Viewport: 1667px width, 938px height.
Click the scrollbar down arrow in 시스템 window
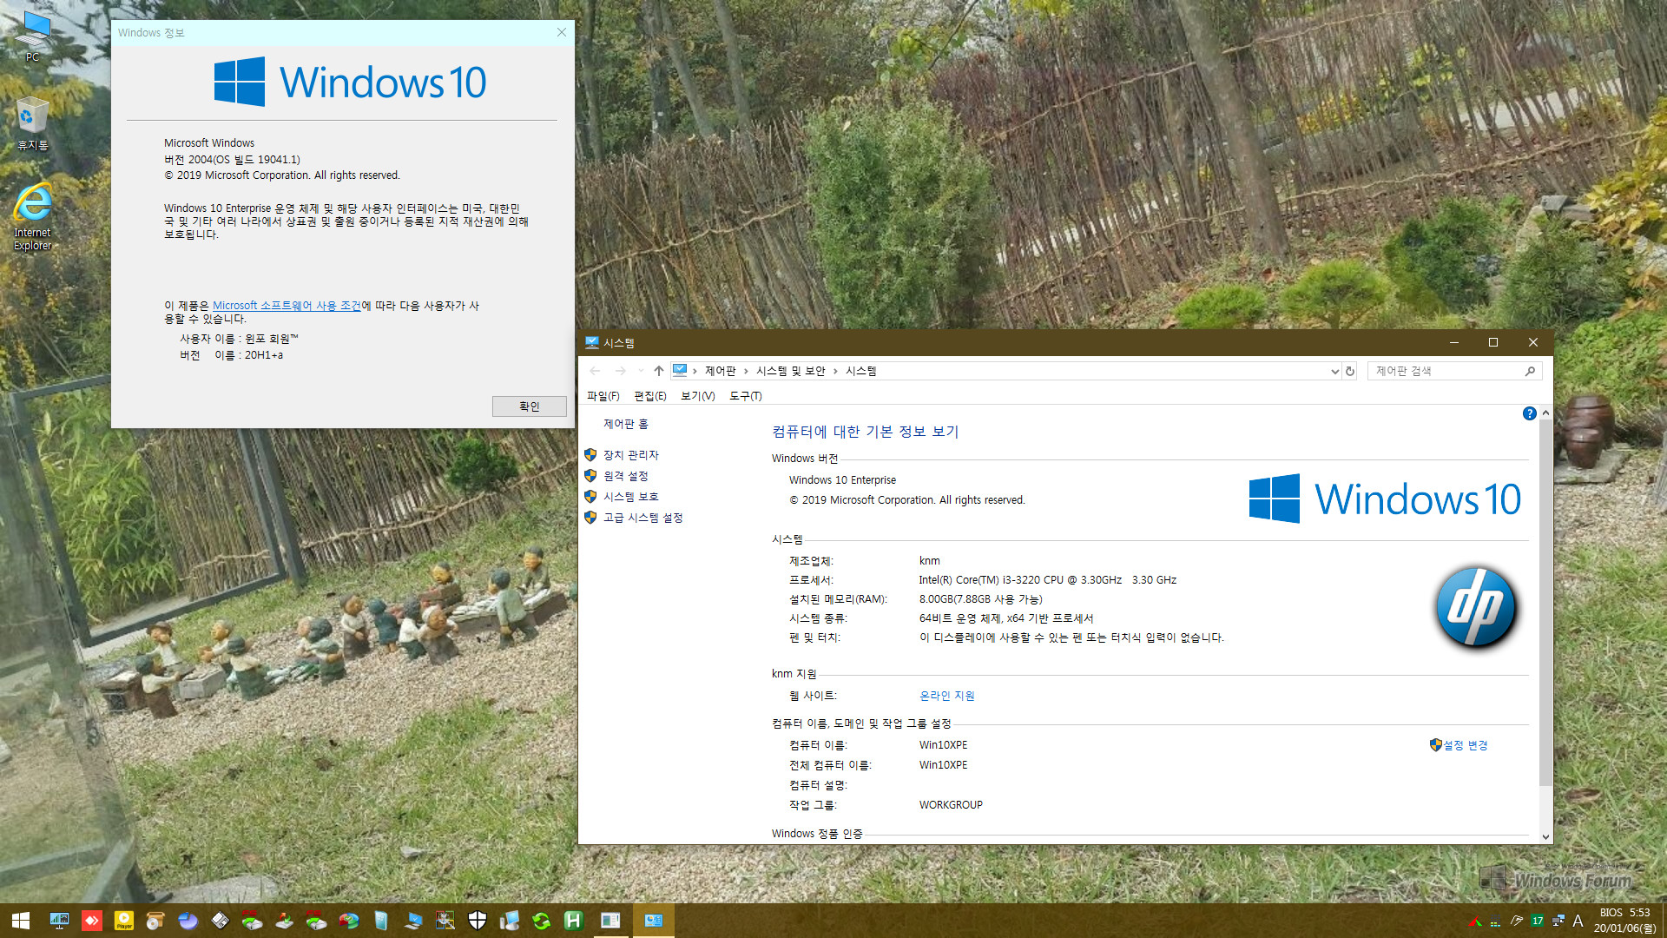click(1545, 836)
